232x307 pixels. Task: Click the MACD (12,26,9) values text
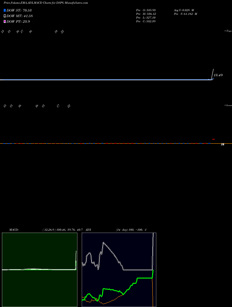coord(63,230)
